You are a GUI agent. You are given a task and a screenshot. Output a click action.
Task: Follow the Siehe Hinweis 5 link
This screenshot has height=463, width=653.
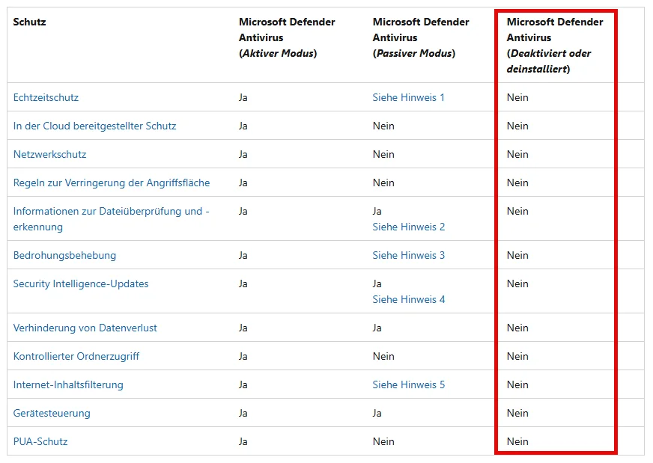(409, 384)
